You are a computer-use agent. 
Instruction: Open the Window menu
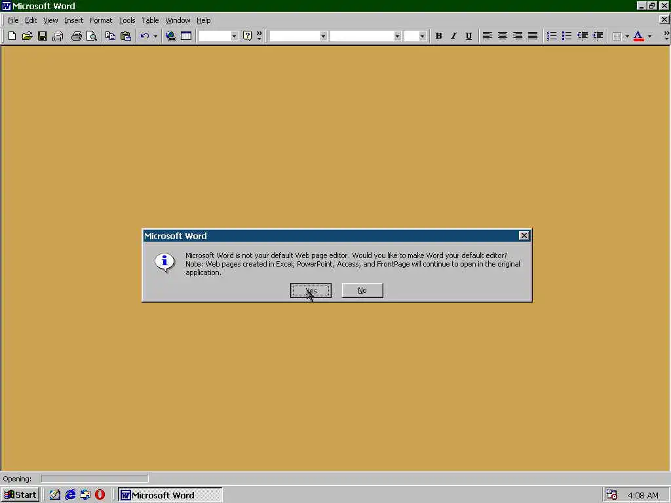tap(178, 20)
